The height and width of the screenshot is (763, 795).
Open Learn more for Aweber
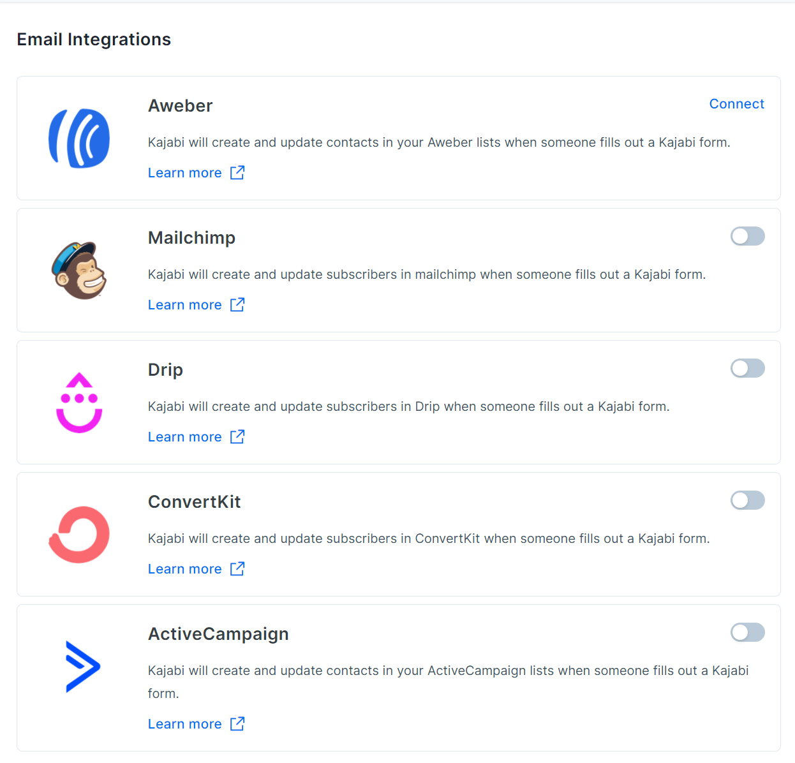tap(185, 173)
